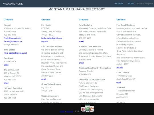Select the Upper Atmosphere listing name

point(50,96)
